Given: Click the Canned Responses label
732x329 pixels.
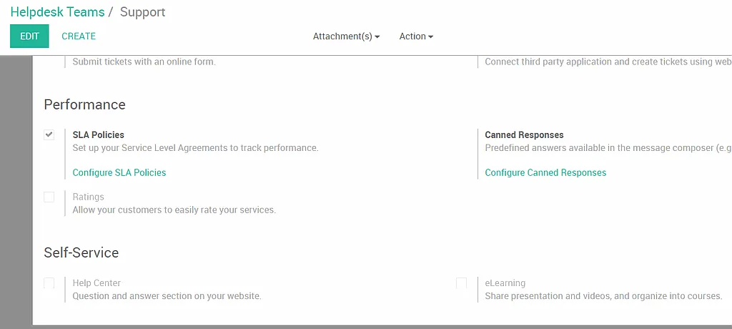Looking at the screenshot, I should (x=524, y=134).
